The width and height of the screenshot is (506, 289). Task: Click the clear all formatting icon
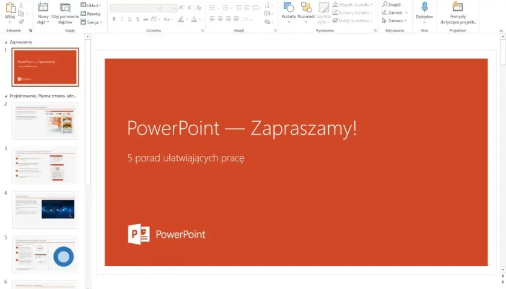point(199,7)
